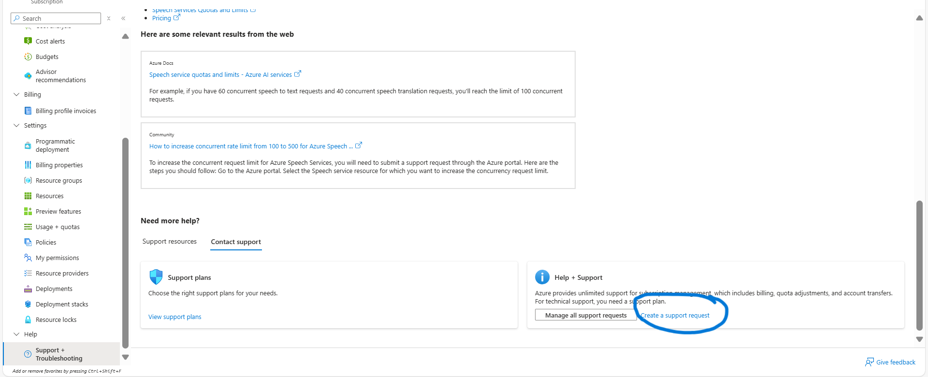Collapse the sidebar using double-chevron icon

(x=123, y=18)
